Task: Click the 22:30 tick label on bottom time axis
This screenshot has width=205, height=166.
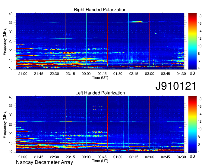Action: [54, 157]
